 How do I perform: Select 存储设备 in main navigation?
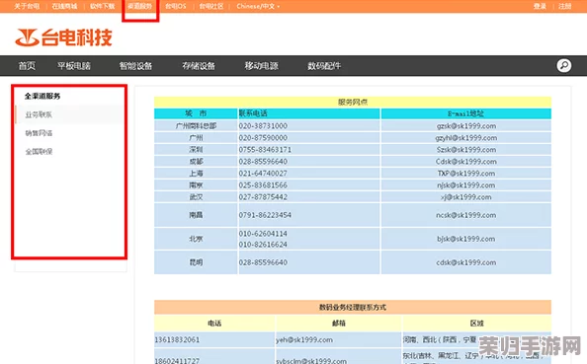point(199,66)
